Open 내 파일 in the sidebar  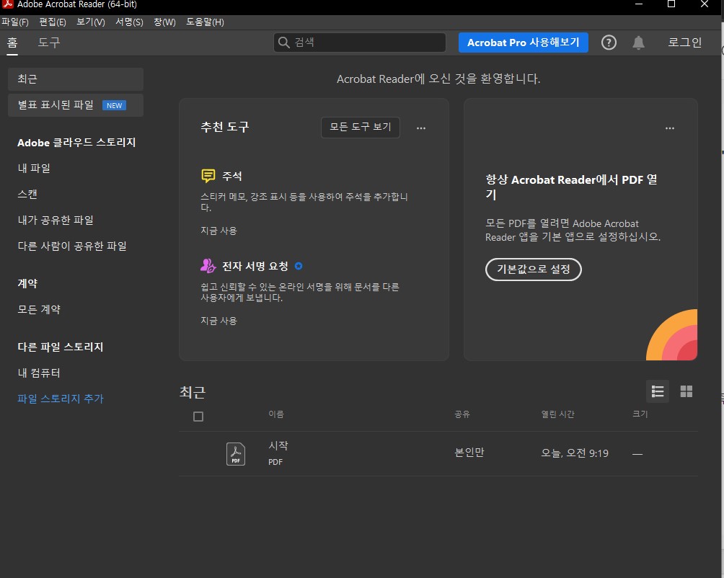[34, 169]
